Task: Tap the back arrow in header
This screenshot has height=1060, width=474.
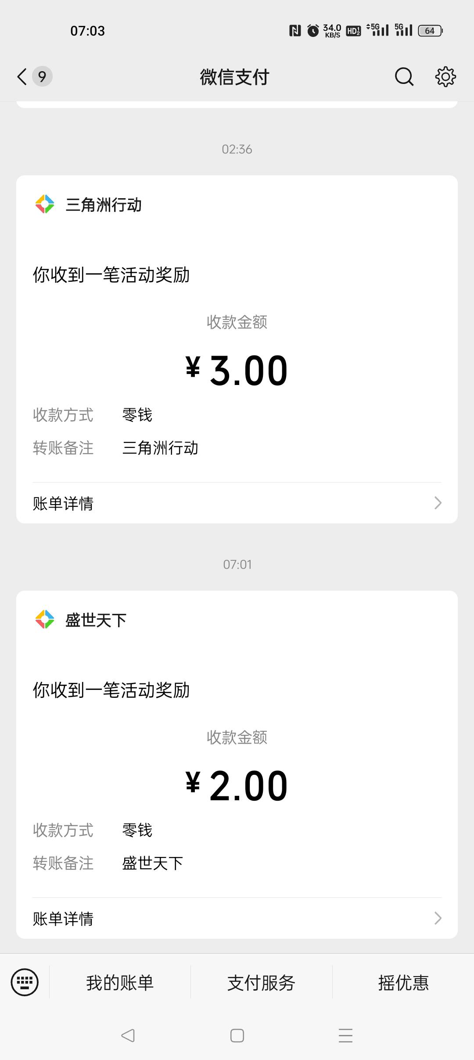Action: [22, 76]
